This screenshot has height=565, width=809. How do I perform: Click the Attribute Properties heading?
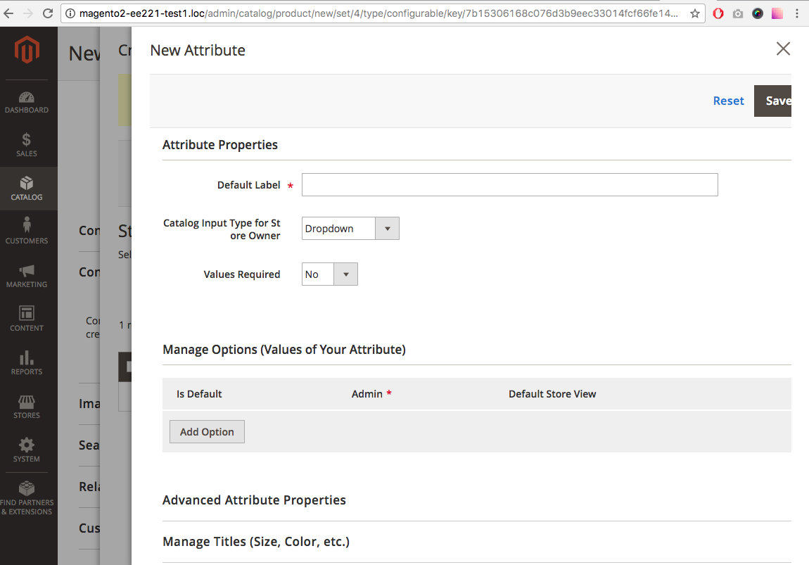(219, 145)
